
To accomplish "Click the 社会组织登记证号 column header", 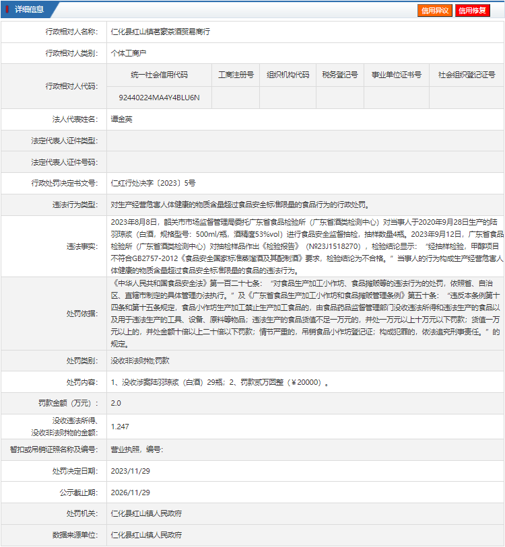I will (x=467, y=75).
